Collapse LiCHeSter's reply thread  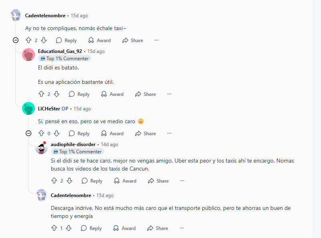[x=28, y=133]
